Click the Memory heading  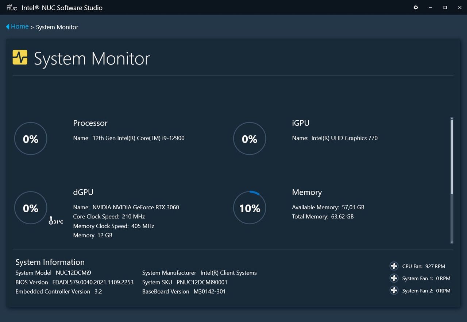click(307, 192)
